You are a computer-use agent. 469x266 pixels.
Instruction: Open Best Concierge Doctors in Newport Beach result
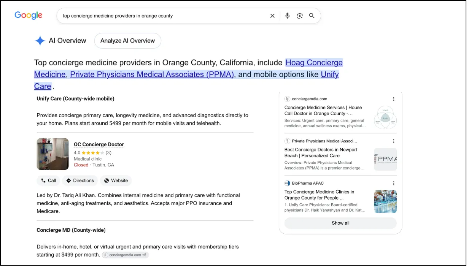321,152
